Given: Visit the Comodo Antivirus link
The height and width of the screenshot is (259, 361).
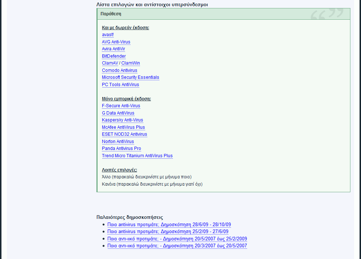Looking at the screenshot, I should pos(119,70).
